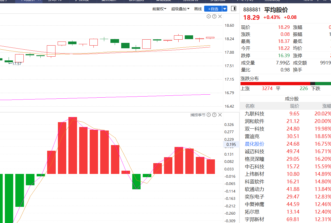Screen dimensions: 331x223
Task: Click the 18.60 price axis label
Action: 229,26
